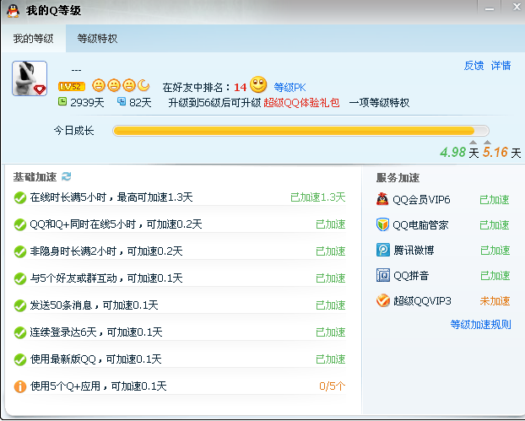Switch to the 我的等级 tab
The image size is (525, 421).
point(33,39)
